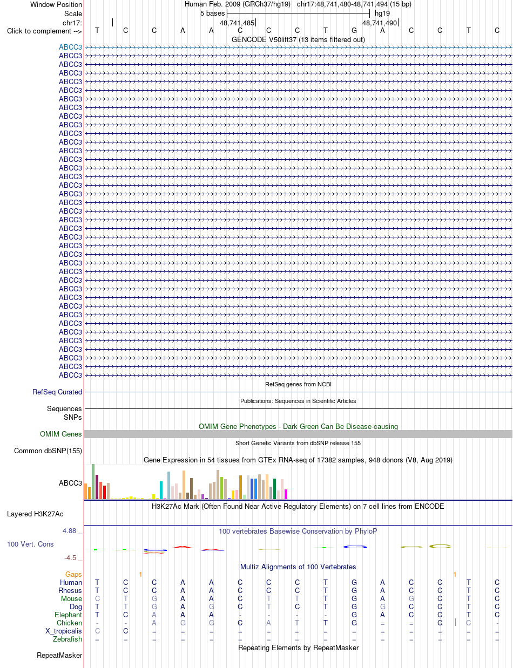Open 'Publications: Sequences in Scientific Articles' track title

[x=298, y=401]
